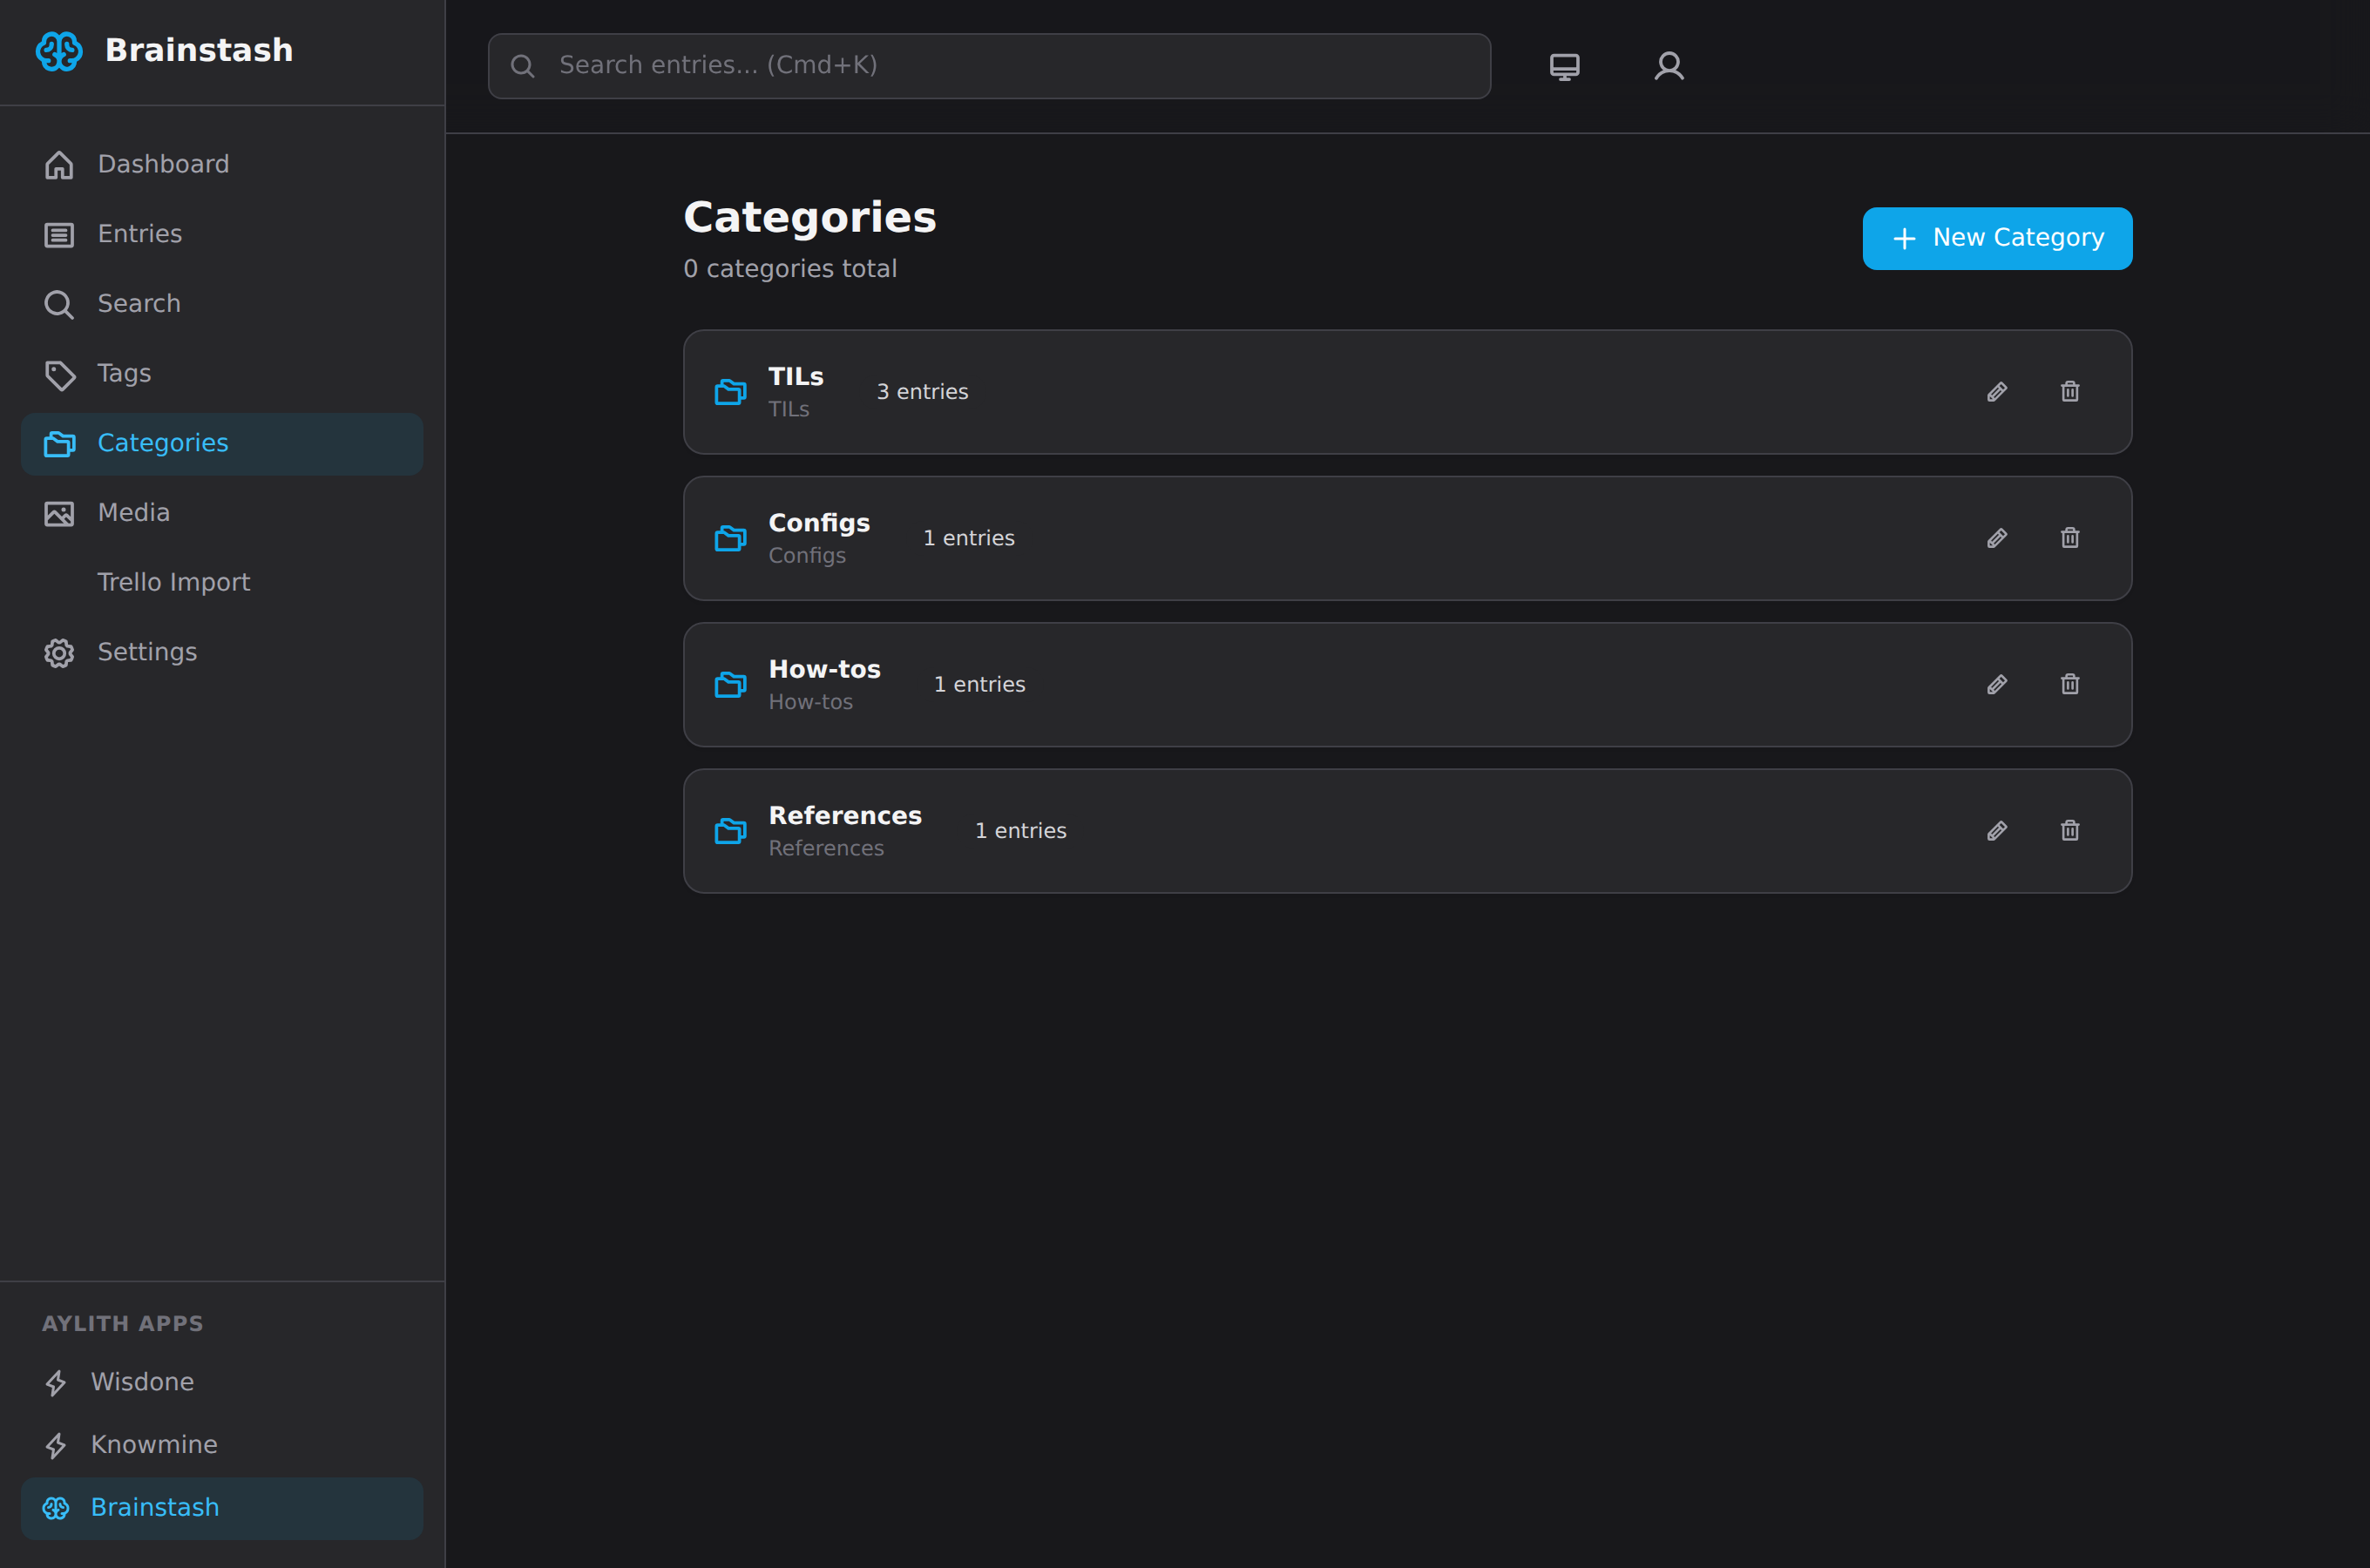The width and height of the screenshot is (2370, 1568).
Task: Click the magnifier icon inside the search bar
Action: click(x=522, y=66)
